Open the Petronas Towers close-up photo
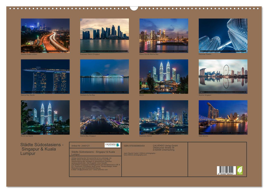This screenshot has width=268, height=193. point(223,36)
